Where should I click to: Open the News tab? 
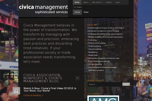pos(86,12)
